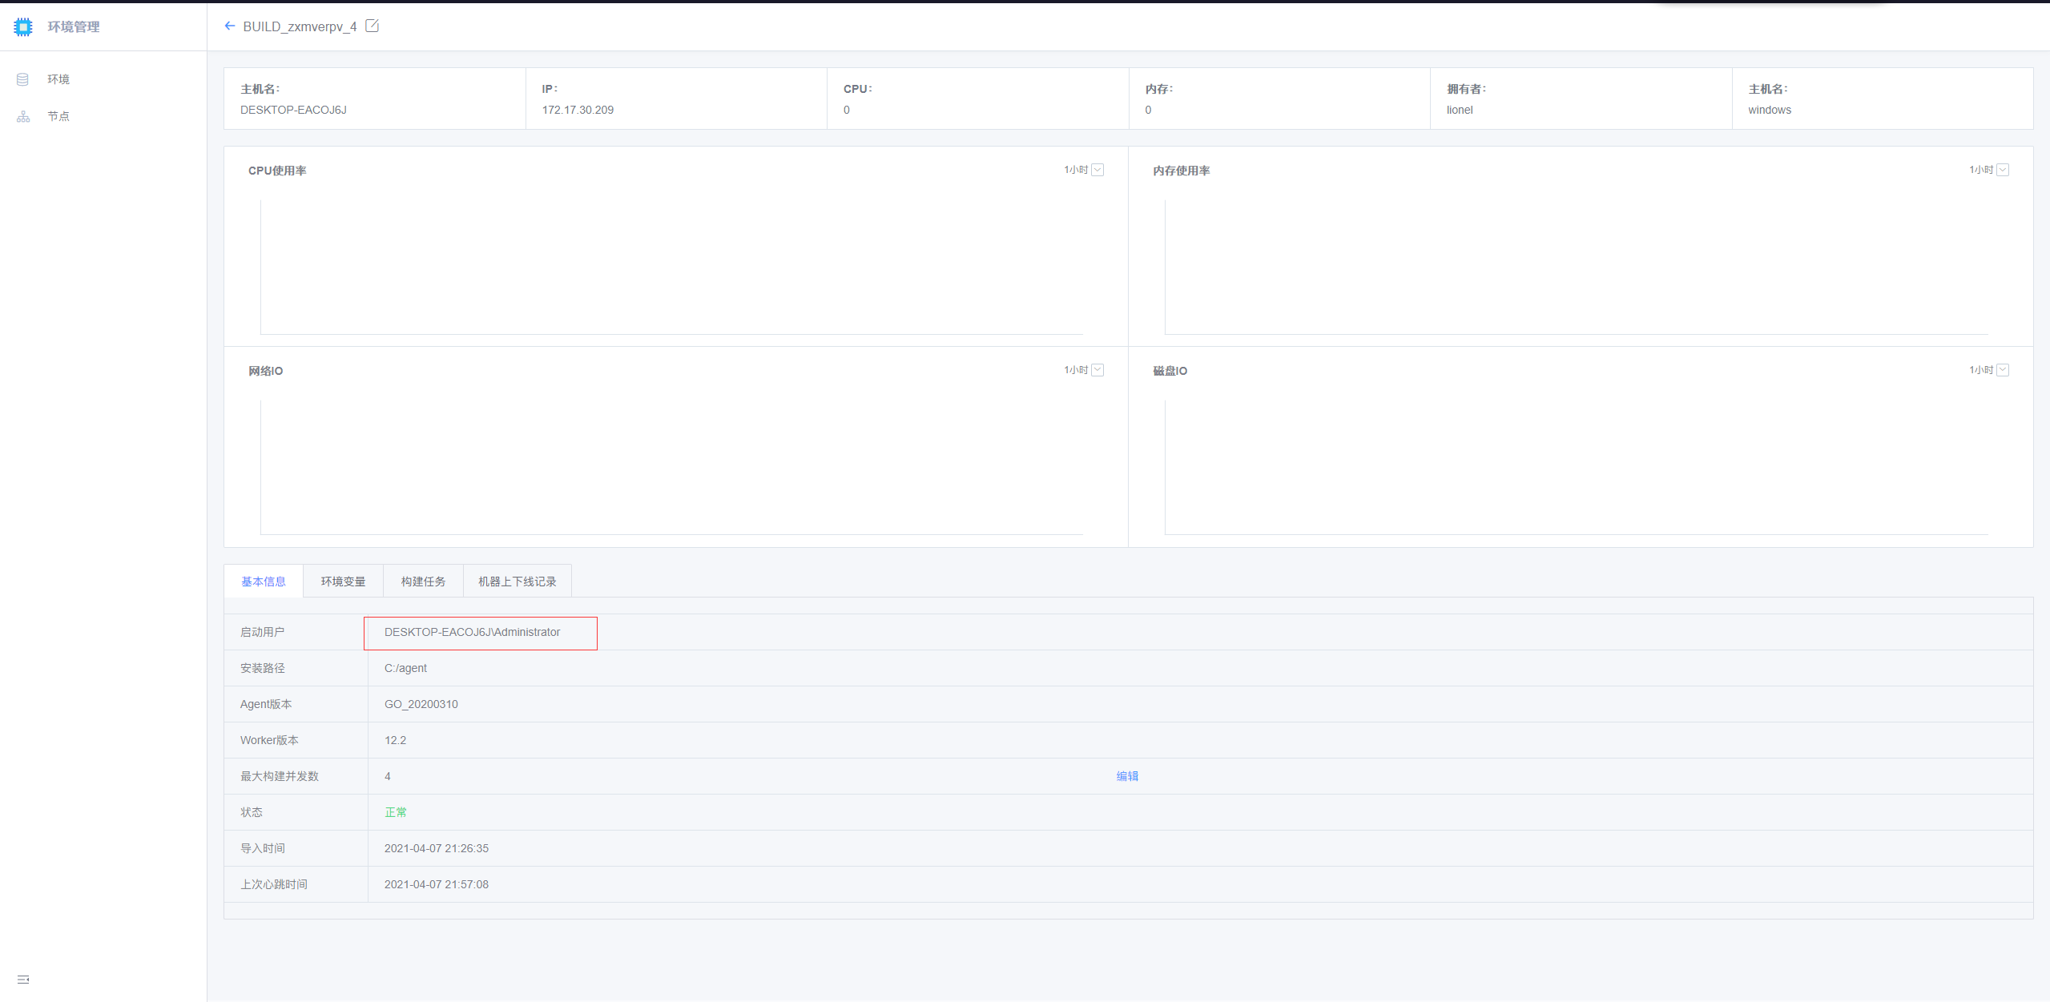2050x1002 pixels.
Task: Collapse the sidebar using the bottom menu icon
Action: 23,979
